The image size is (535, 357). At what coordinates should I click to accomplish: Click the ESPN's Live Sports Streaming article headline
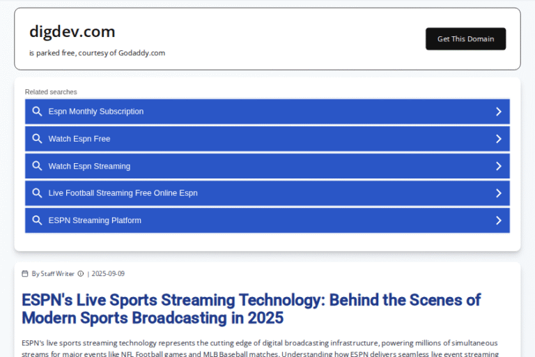point(251,309)
